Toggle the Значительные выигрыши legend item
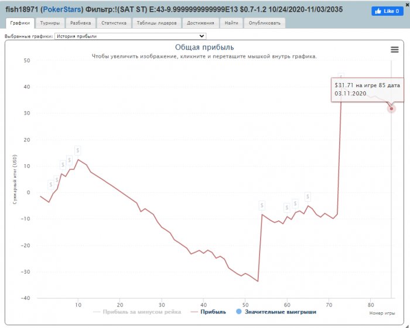Screen dimensions: 410x328 click(x=276, y=312)
